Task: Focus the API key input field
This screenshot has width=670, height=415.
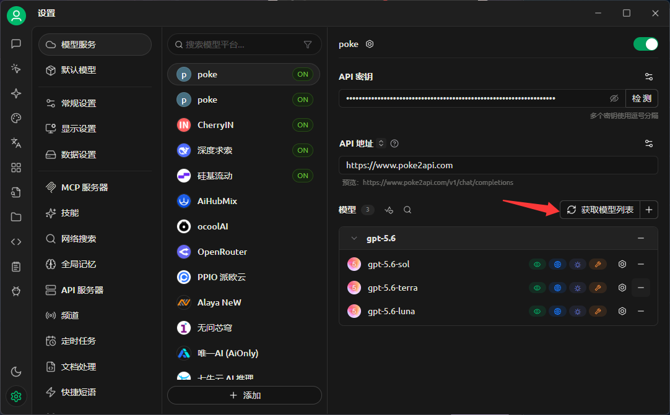Action: point(482,98)
